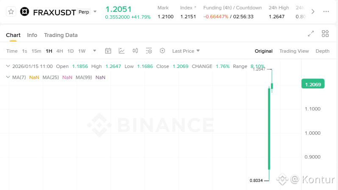Switch chart to Trading View mode
The width and height of the screenshot is (338, 190).
click(294, 51)
